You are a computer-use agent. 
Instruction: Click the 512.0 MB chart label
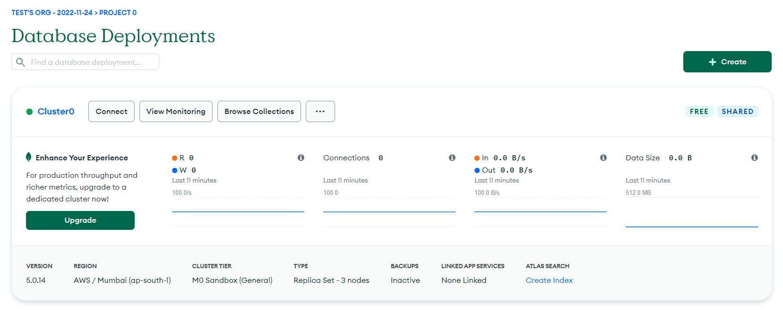pyautogui.click(x=638, y=192)
